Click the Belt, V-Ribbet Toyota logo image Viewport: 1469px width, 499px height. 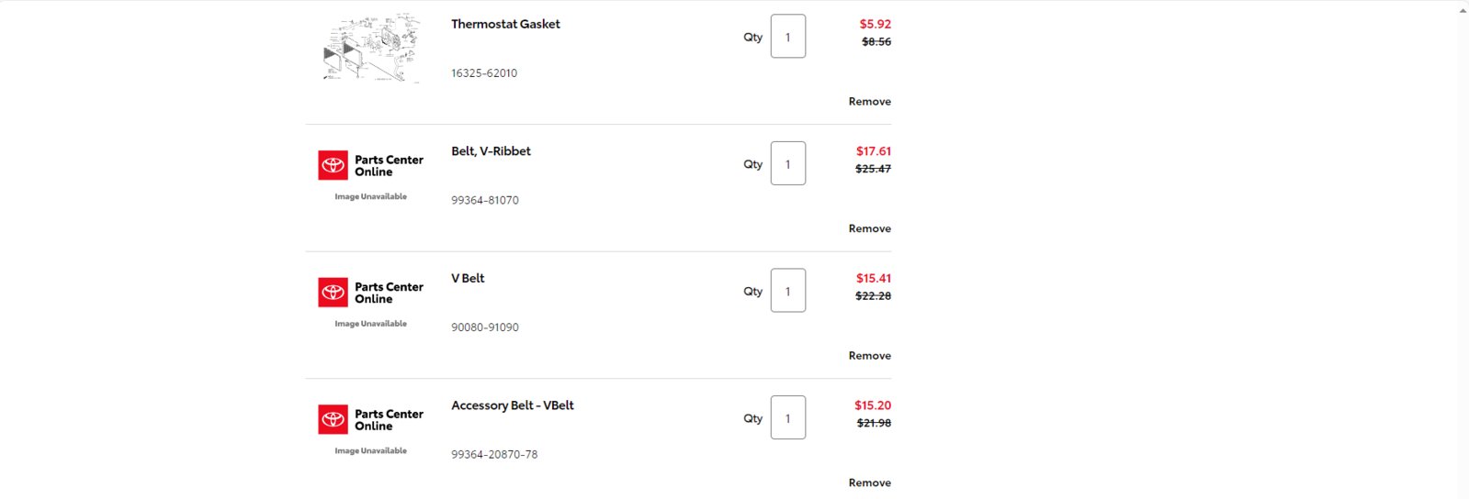click(x=371, y=175)
